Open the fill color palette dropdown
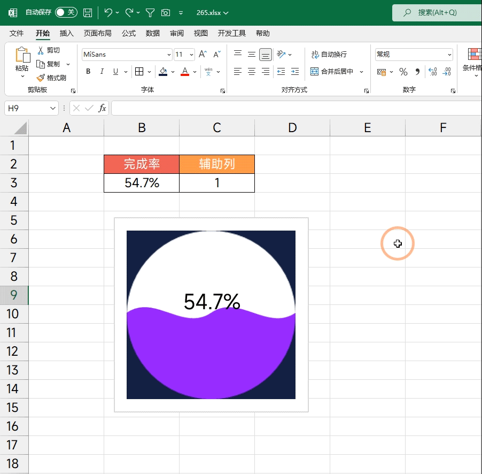 [x=173, y=72]
